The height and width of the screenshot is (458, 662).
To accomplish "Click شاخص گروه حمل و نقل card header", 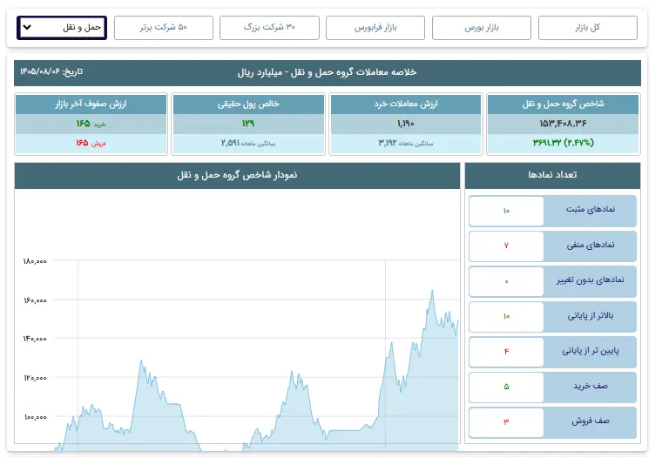I will pyautogui.click(x=564, y=104).
